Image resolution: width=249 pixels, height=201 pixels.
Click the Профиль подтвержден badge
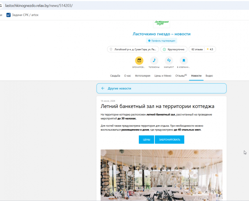point(162,41)
